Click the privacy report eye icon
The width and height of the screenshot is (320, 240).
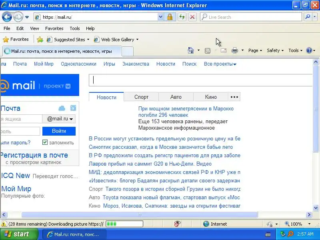point(177,224)
